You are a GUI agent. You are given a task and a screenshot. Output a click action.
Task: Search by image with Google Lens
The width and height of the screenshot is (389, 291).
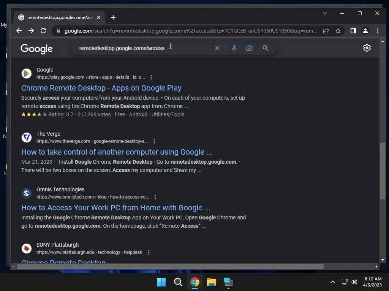point(249,48)
